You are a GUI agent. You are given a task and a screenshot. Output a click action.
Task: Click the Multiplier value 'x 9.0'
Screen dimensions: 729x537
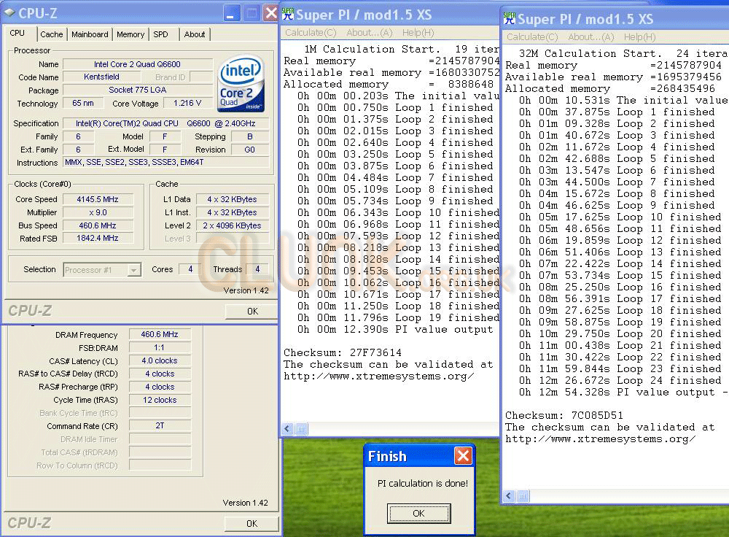pyautogui.click(x=98, y=212)
